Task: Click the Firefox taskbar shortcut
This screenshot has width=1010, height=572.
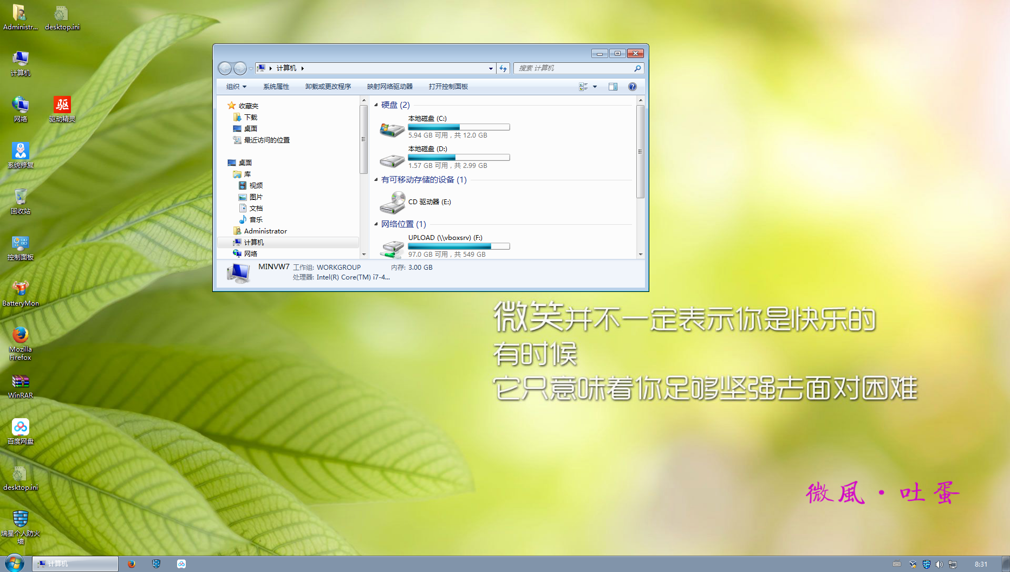Action: 132,564
